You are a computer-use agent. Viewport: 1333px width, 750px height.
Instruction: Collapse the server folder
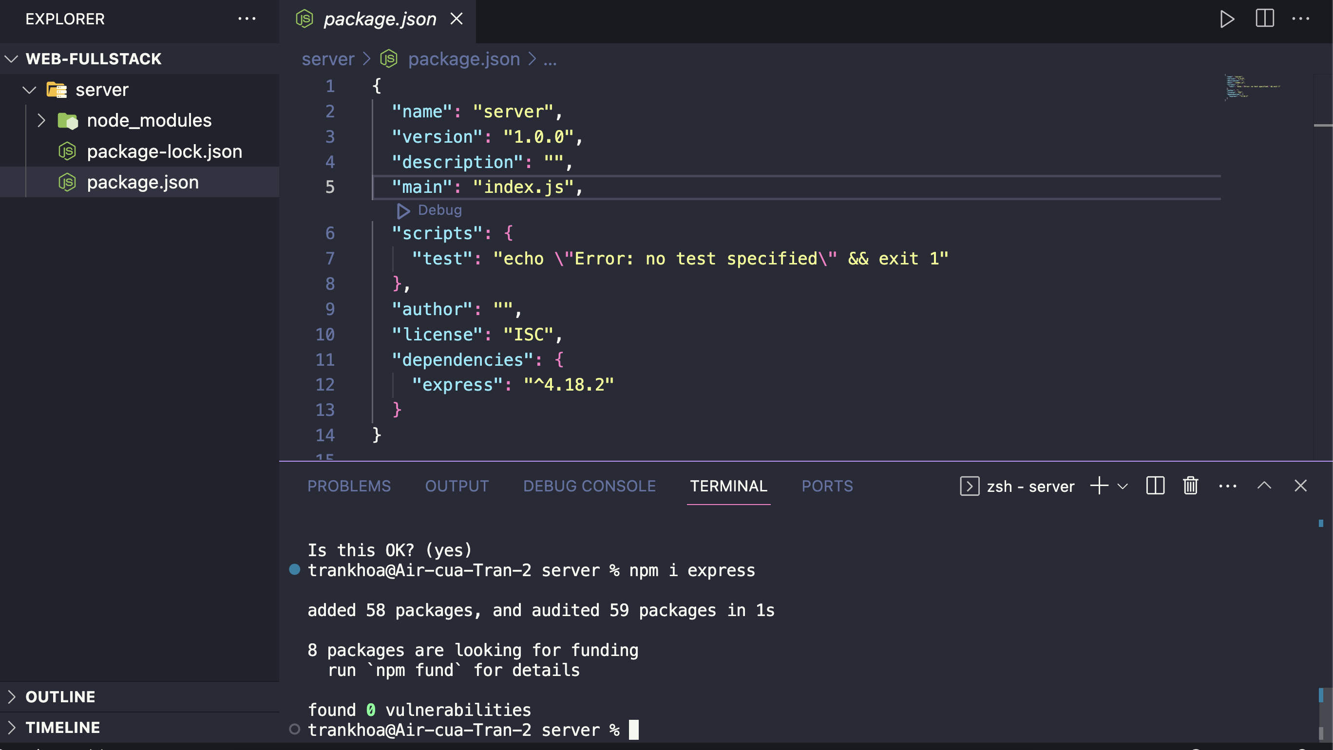(x=30, y=90)
